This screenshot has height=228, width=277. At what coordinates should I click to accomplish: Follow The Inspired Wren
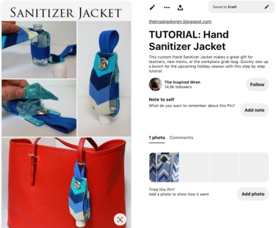[x=257, y=84]
